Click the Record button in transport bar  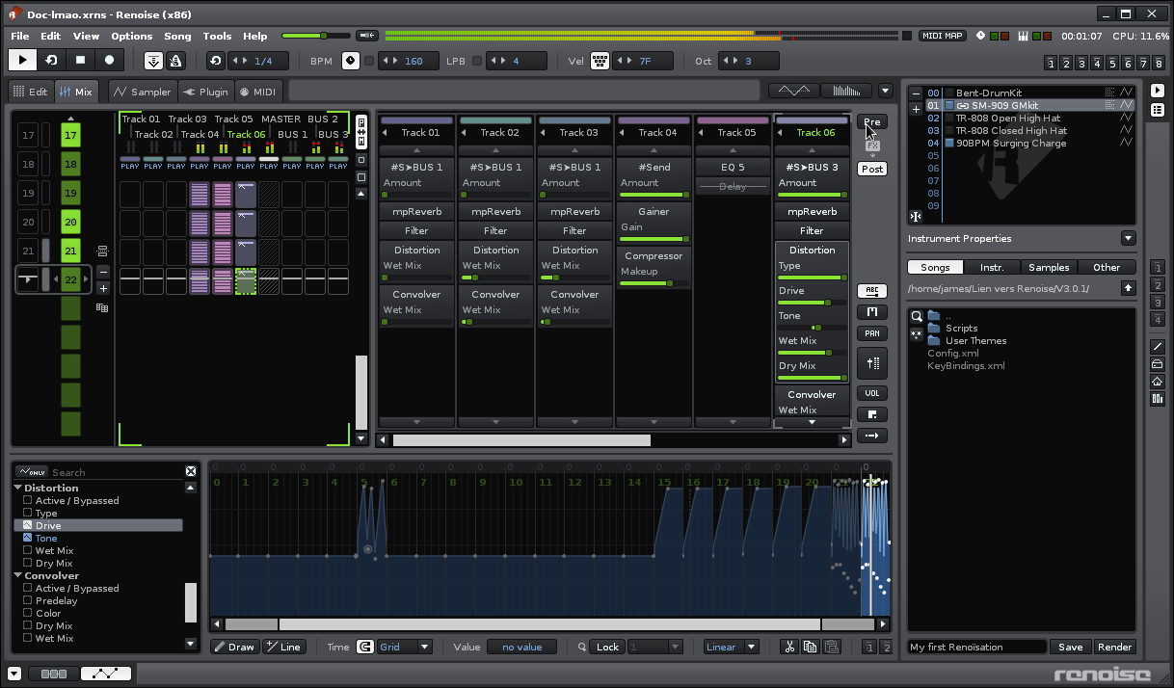[x=109, y=60]
